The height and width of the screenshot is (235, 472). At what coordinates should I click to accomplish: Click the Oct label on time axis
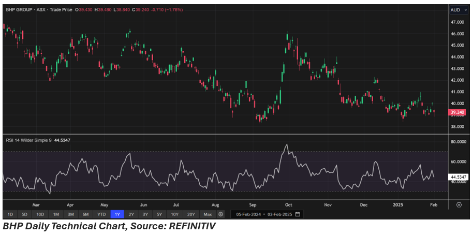[x=288, y=205]
